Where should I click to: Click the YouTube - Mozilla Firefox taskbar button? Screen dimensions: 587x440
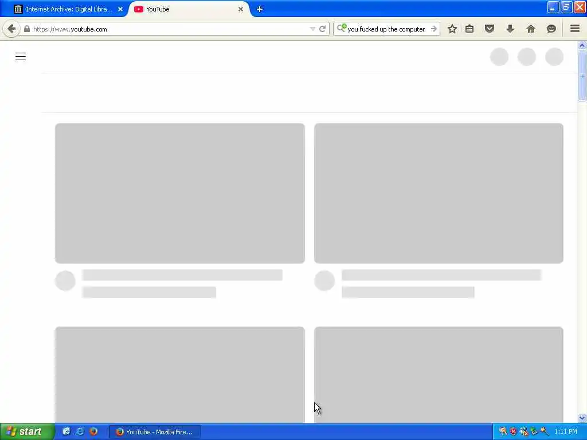[x=155, y=432]
